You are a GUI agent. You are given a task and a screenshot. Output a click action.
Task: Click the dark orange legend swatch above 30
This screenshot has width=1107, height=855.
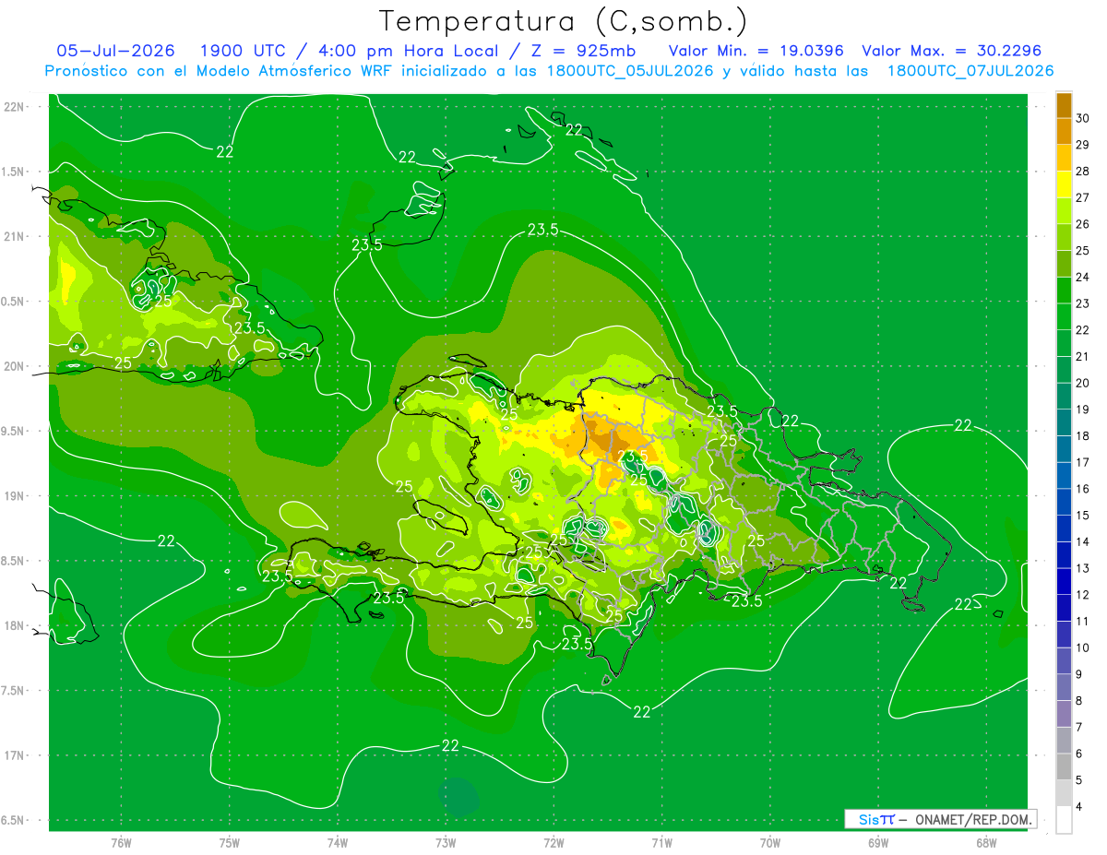coord(1064,105)
